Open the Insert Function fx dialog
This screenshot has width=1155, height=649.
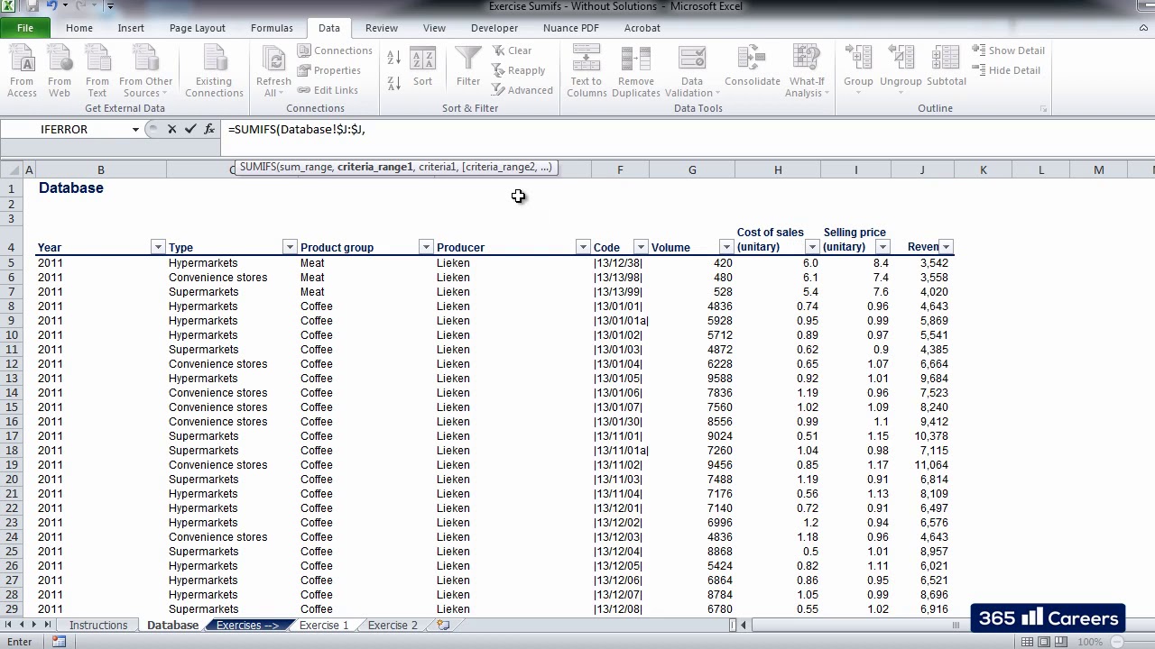[209, 129]
